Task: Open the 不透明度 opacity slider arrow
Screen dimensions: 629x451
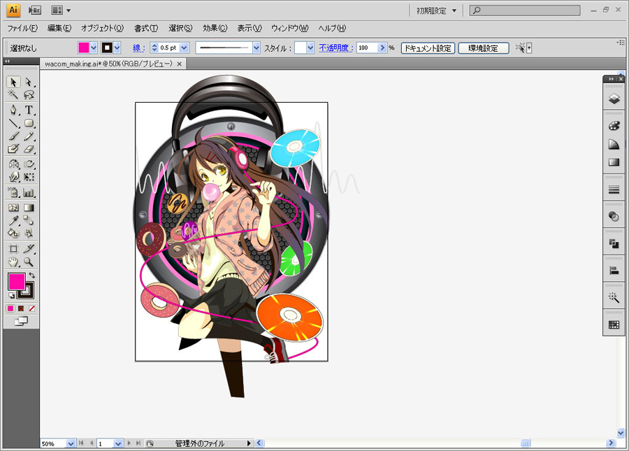Action: pos(382,48)
